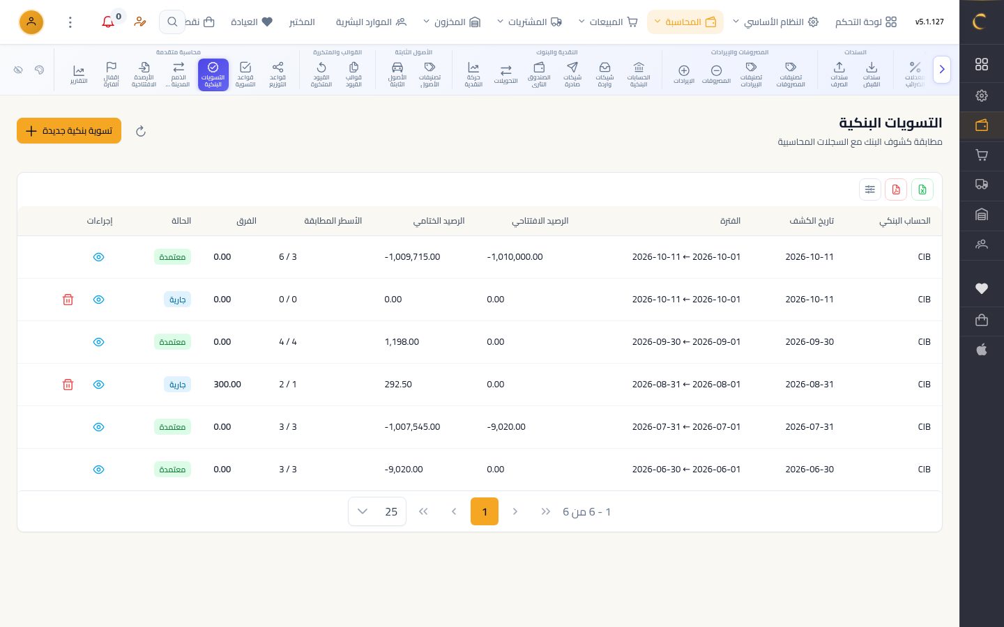Open قوالب القيود ribbon item
This screenshot has width=1004, height=627.
(x=353, y=75)
